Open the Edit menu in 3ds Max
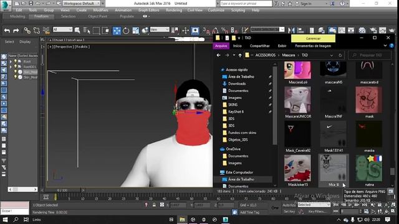The image size is (399, 224). [x=19, y=10]
